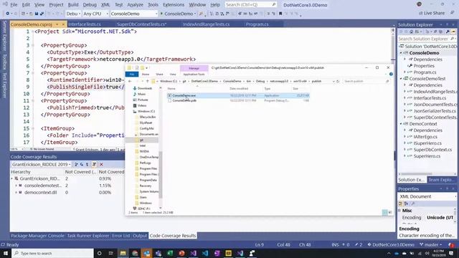Open the Output tab
459x258 pixels.
pyautogui.click(x=140, y=236)
